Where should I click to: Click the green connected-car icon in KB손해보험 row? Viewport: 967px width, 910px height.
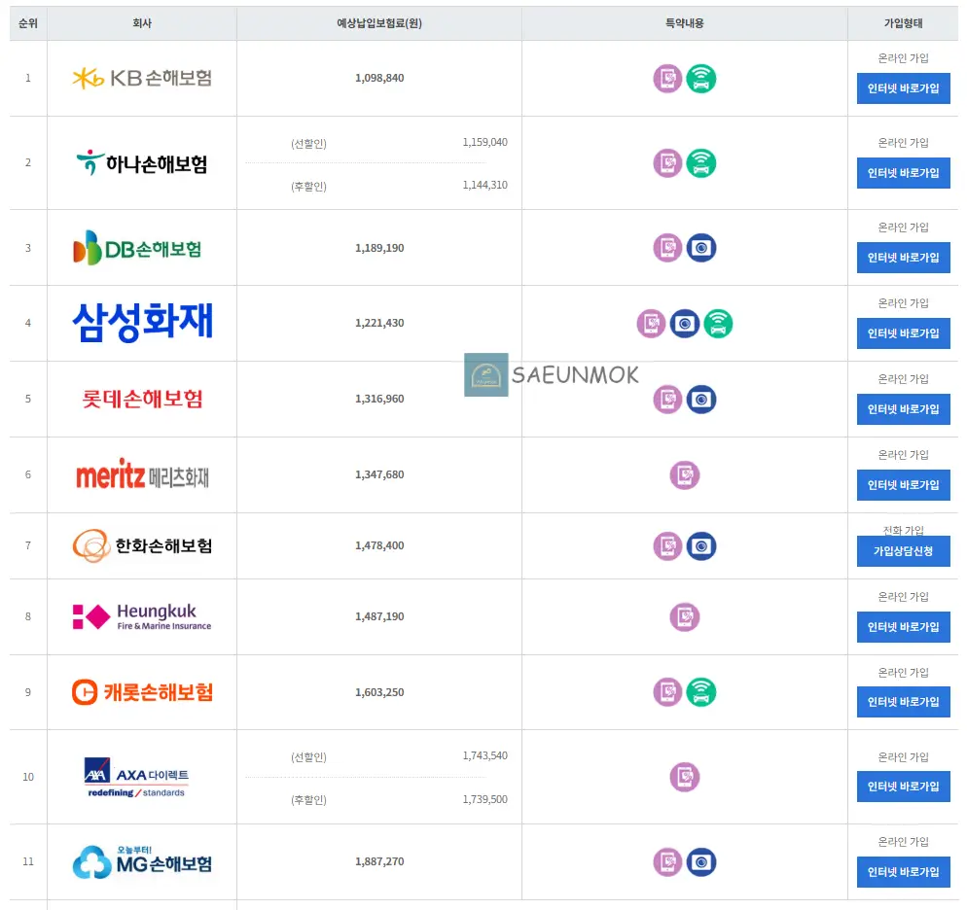701,78
